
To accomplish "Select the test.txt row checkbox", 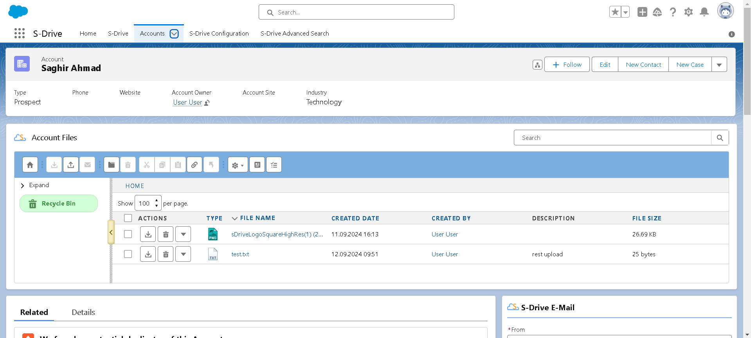I will [x=128, y=254].
